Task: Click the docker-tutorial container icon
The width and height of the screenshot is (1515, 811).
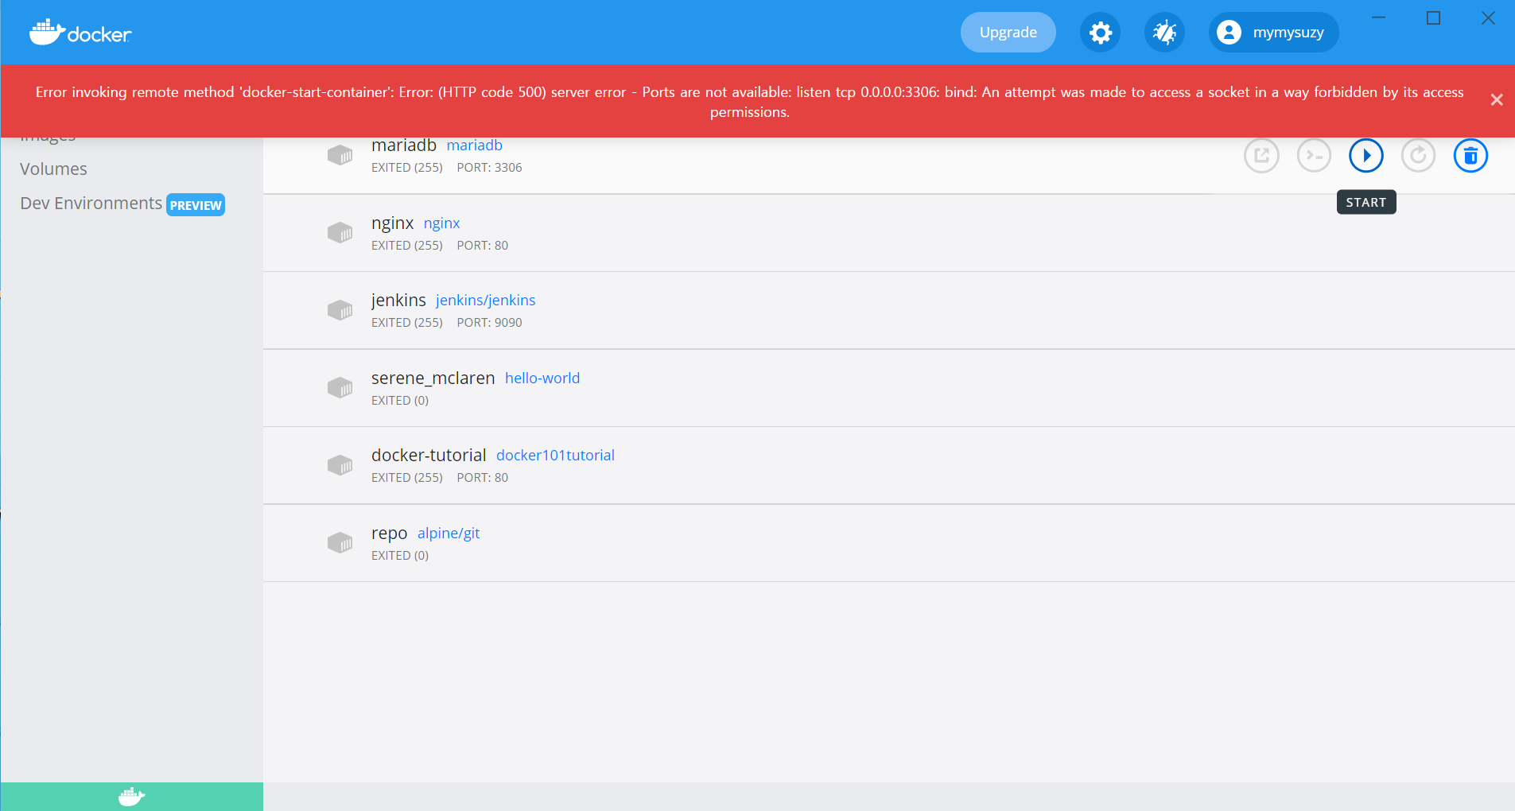Action: pos(340,465)
